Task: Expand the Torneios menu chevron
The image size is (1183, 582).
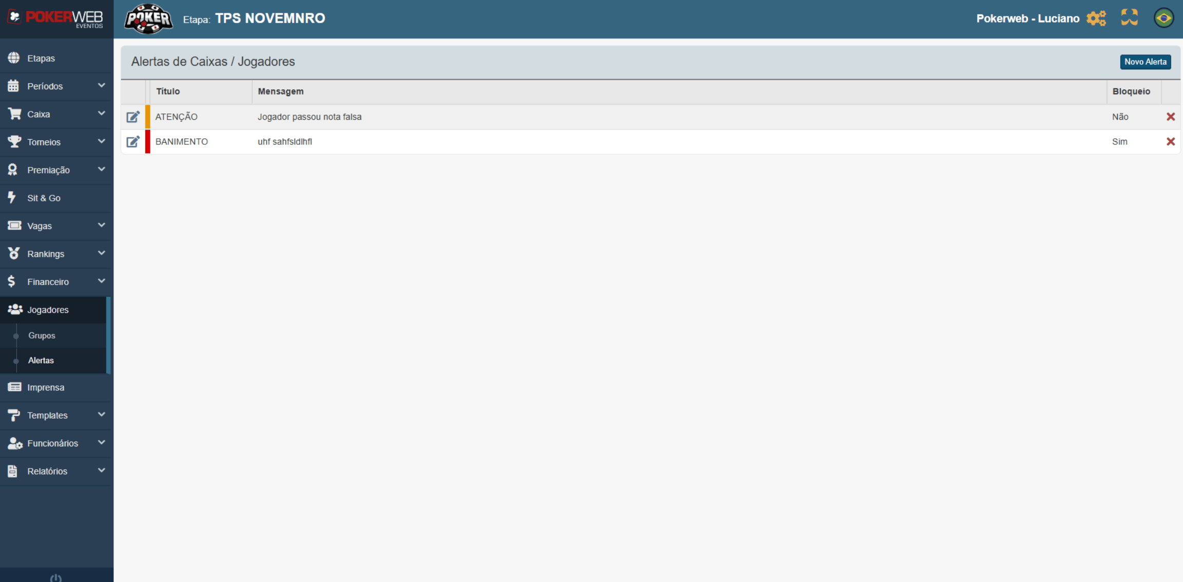Action: (x=101, y=142)
